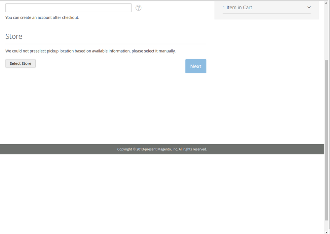Viewport: 330px width, 234px height.
Task: Click the Store section heading
Action: pos(14,36)
